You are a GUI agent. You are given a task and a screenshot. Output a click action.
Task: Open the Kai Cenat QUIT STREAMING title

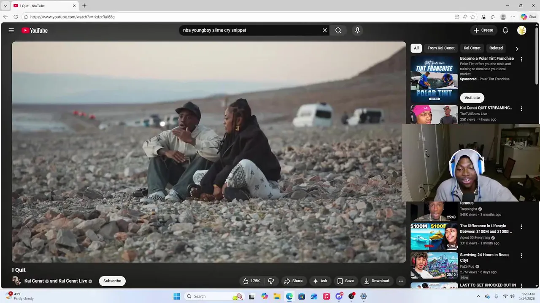486,108
